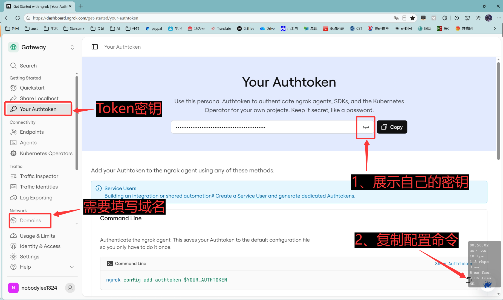The height and width of the screenshot is (300, 503).
Task: Open the CET bookmark
Action: point(356,28)
